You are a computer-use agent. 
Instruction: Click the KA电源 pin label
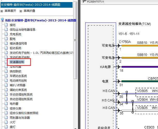coord(105,67)
